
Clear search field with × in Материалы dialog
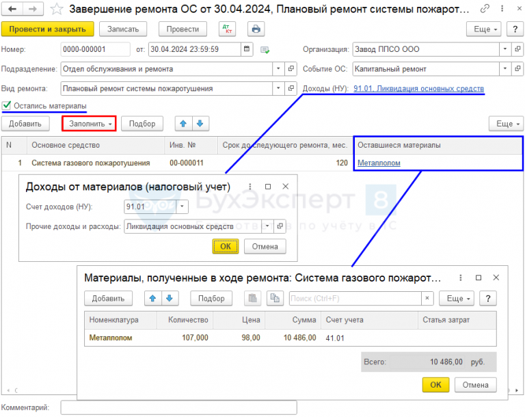tap(427, 299)
